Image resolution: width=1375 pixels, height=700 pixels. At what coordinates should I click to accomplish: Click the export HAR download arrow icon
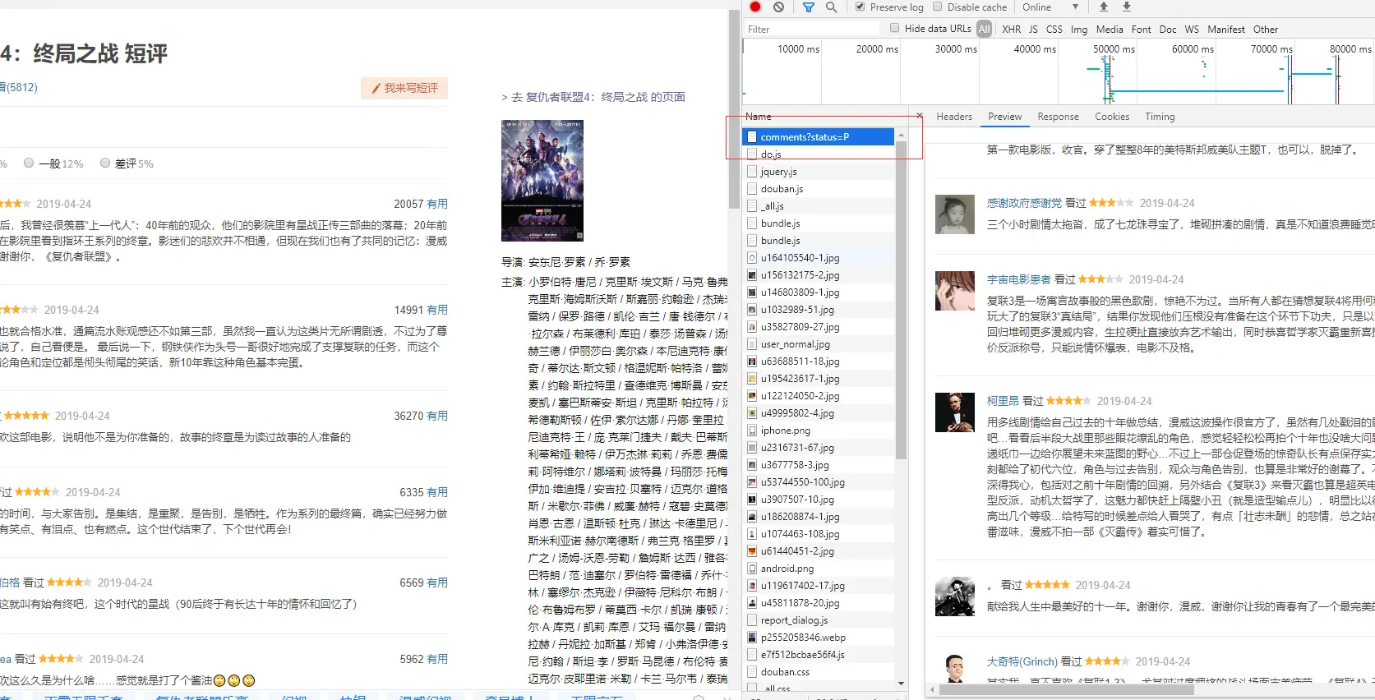[1127, 7]
